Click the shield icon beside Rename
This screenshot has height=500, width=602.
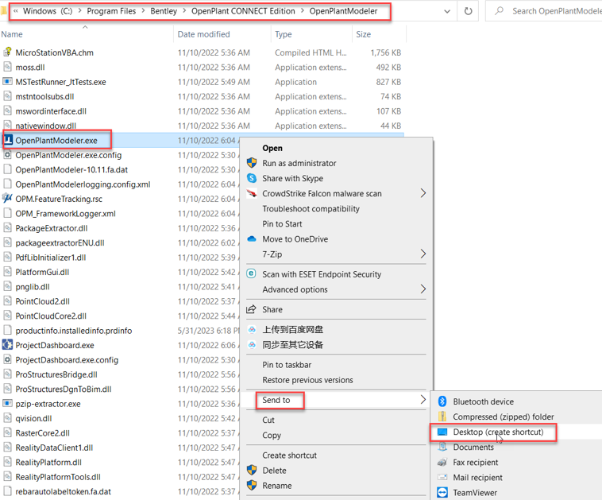tap(252, 485)
